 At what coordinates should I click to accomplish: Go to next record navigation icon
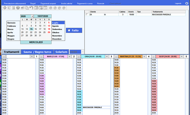click(59, 8)
